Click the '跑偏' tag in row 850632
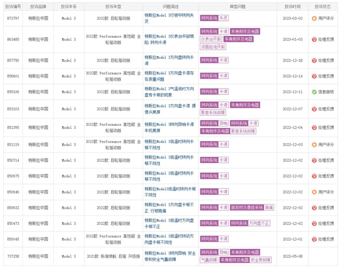Image resolution: width=342 pixels, height=268 pixels. coord(269,208)
